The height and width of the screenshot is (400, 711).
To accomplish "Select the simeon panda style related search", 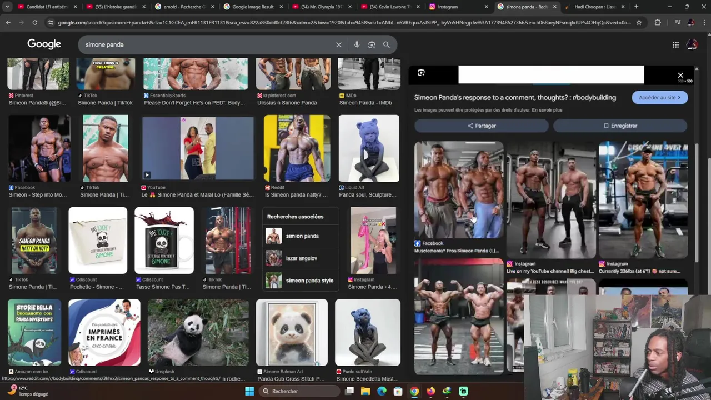I will coord(300,281).
